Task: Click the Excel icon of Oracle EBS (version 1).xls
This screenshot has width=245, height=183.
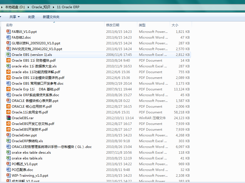Action: coord(8,55)
